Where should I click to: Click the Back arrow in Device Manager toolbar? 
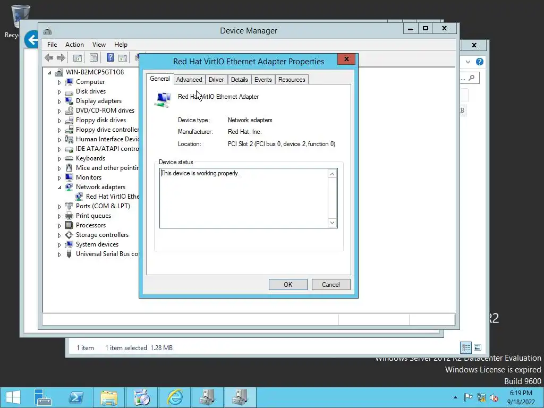pos(49,57)
